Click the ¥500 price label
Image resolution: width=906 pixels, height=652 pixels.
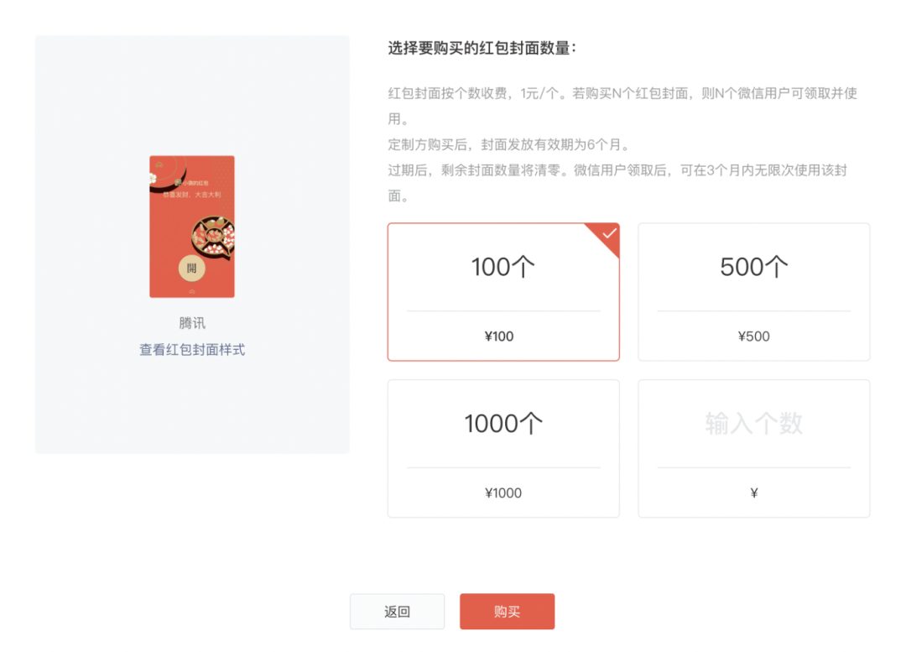(x=753, y=336)
